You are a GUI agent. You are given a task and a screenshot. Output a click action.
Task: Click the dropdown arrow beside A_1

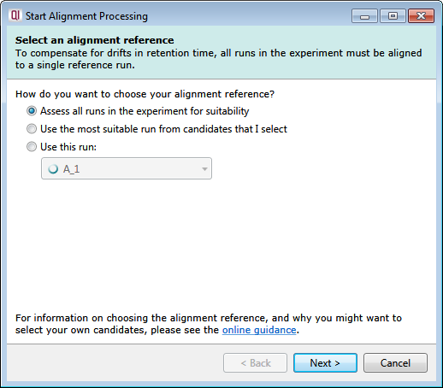point(204,169)
